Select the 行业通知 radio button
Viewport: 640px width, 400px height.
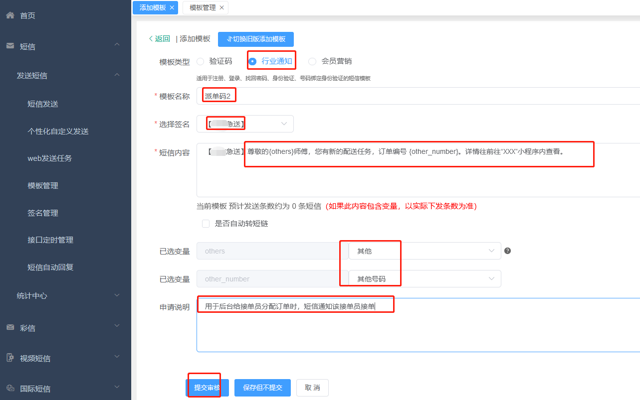tap(252, 61)
